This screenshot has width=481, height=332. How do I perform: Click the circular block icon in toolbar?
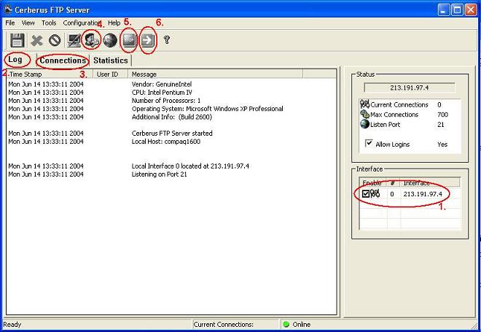click(55, 41)
